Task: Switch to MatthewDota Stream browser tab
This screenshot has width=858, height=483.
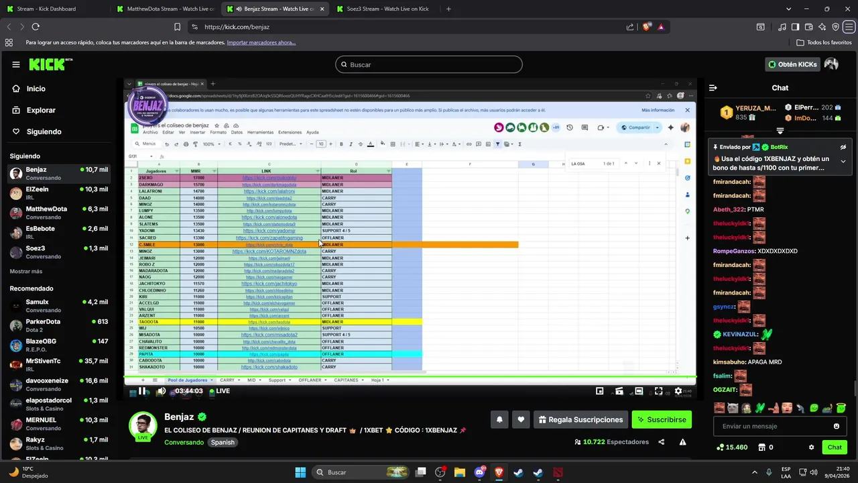Action: coord(164,9)
